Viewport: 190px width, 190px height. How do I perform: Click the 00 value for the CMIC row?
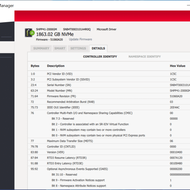tap(171, 113)
